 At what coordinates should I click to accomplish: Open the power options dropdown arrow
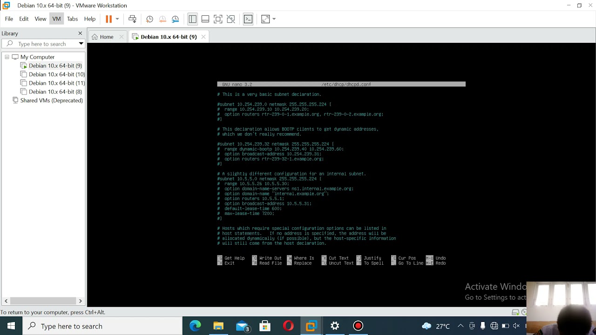(x=117, y=19)
